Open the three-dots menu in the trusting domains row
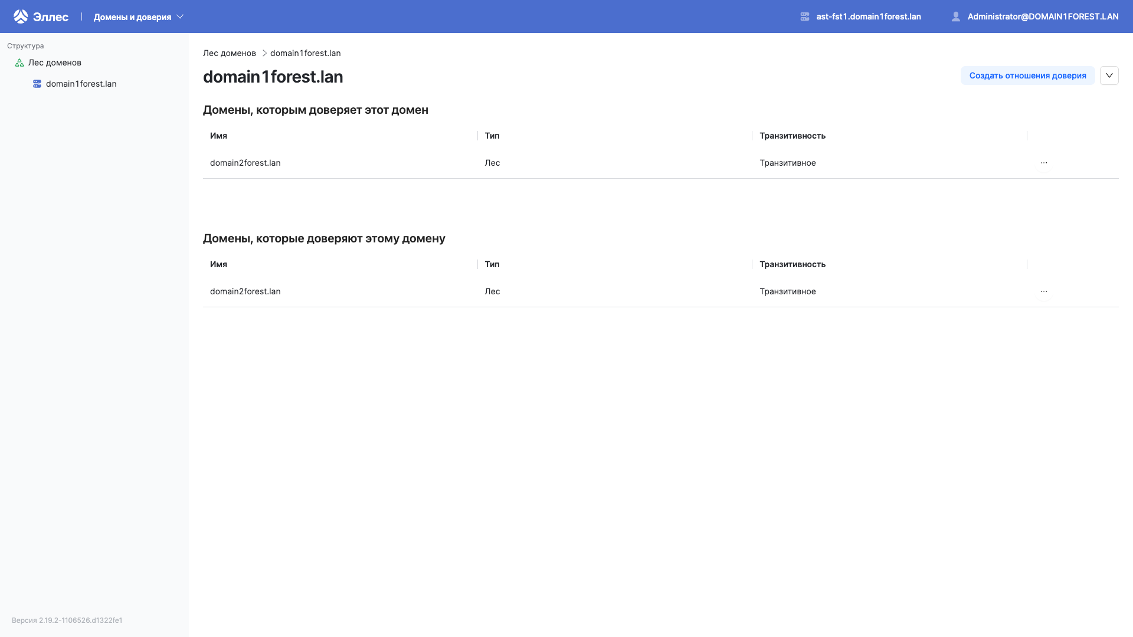 pyautogui.click(x=1044, y=291)
